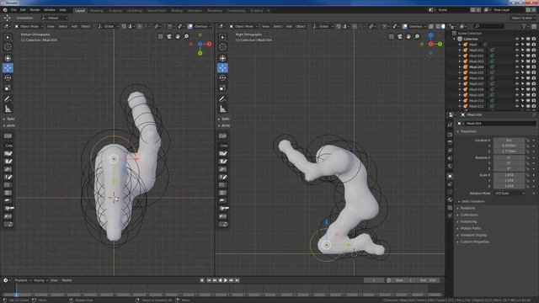The image size is (539, 303).
Task: Toggle render camera icon for Mball.007
Action: 534,84
